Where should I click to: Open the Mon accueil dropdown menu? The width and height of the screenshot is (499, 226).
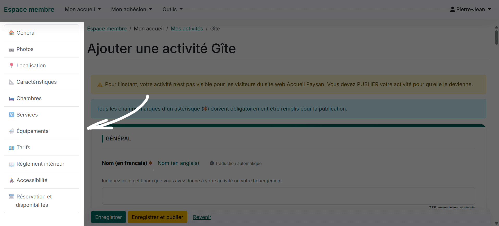83,9
